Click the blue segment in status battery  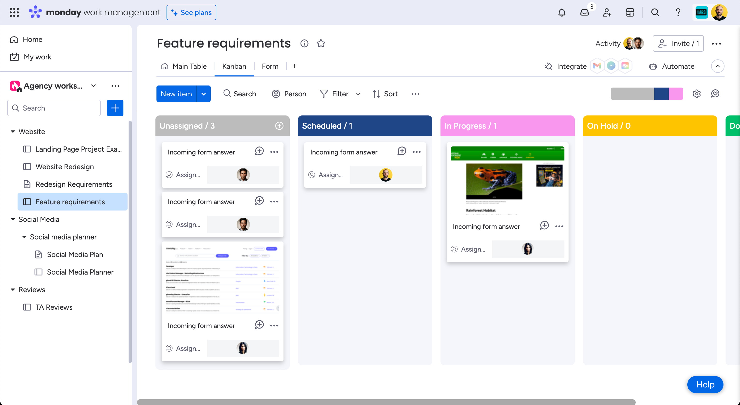click(x=661, y=94)
